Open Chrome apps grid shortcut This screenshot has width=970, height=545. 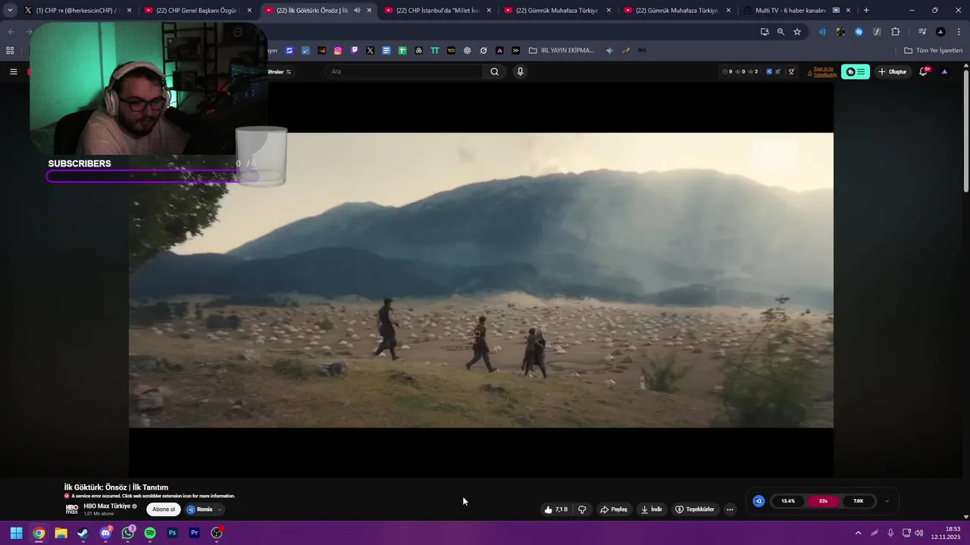10,51
